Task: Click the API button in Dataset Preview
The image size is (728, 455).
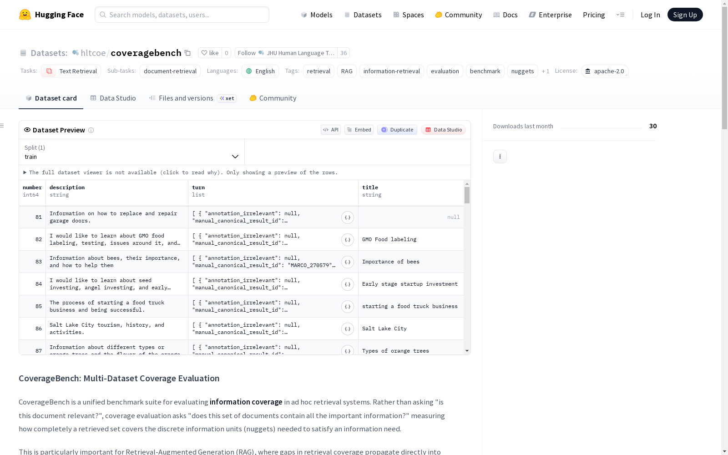Action: [331, 130]
